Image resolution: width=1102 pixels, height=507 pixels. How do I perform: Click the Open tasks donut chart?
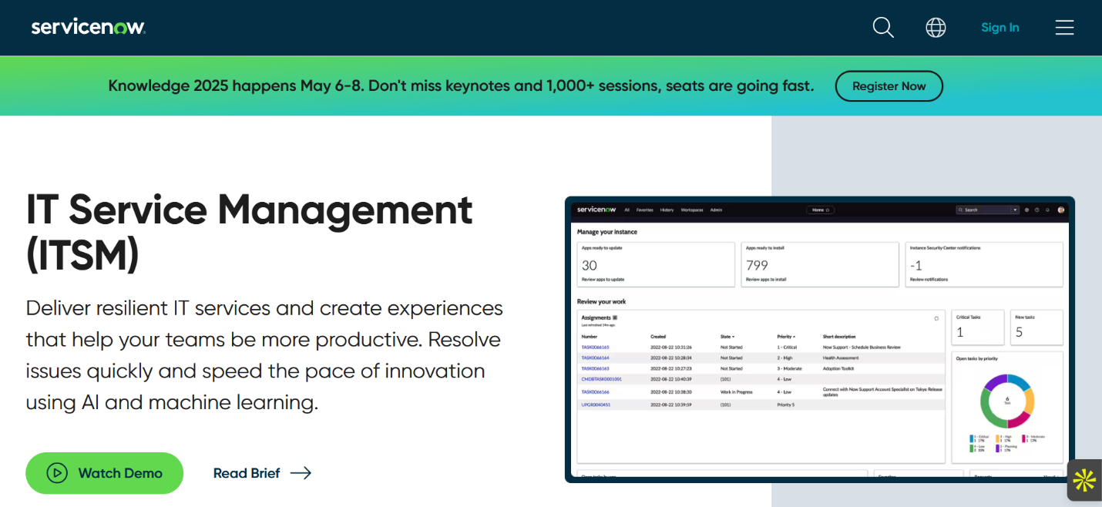tap(1006, 401)
